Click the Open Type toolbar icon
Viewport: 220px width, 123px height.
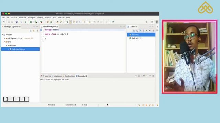[x=57, y=22]
